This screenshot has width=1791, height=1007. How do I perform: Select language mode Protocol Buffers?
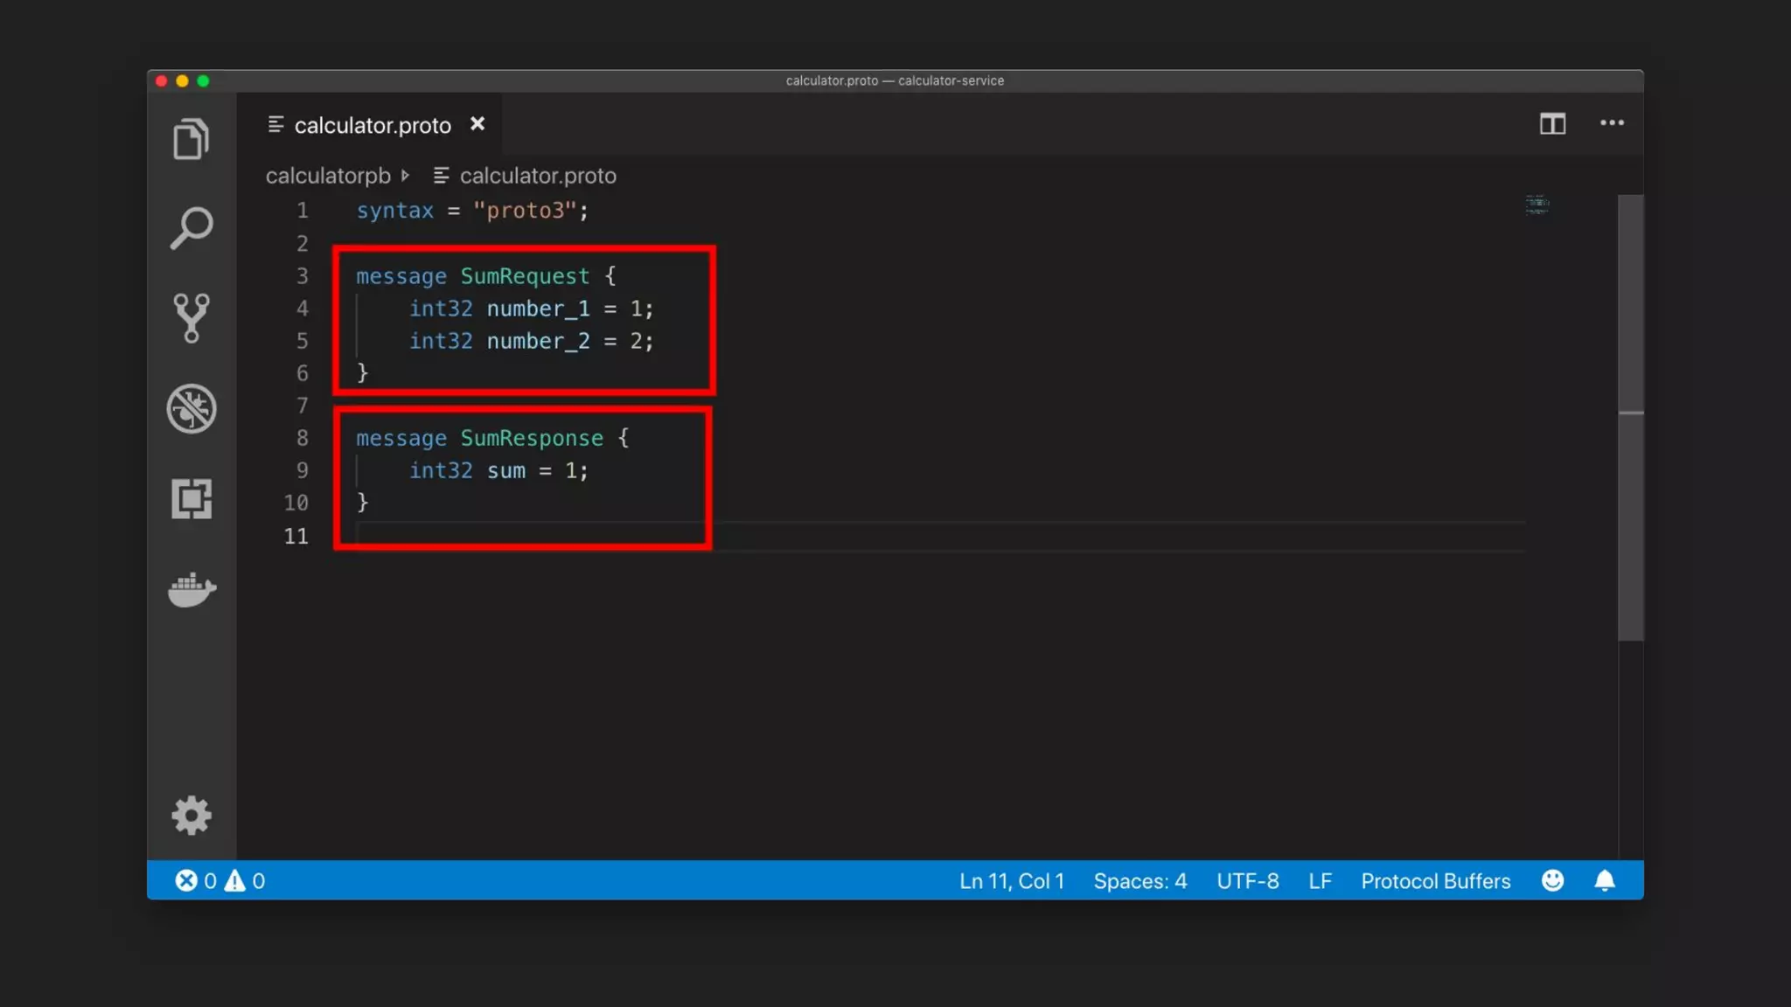pos(1435,881)
